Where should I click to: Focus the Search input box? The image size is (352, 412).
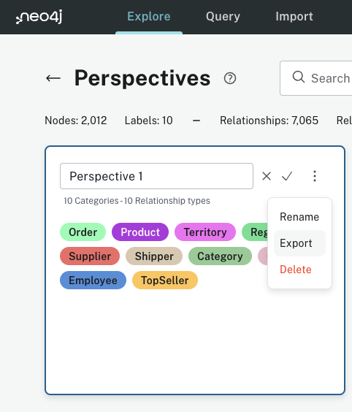click(x=316, y=78)
